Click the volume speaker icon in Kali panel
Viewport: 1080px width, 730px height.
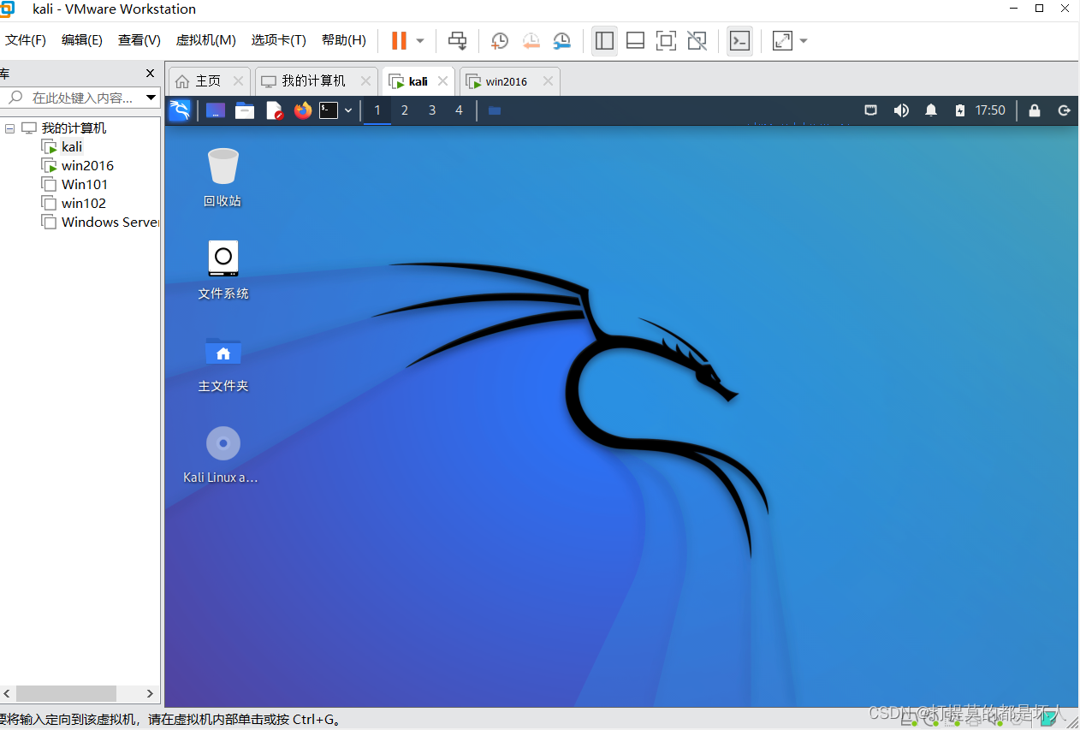tap(901, 110)
